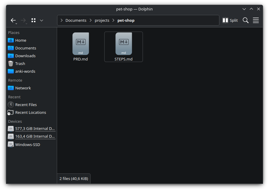Expand chevron before pet-shop in breadcrumb
The image size is (269, 191).
click(x=113, y=21)
